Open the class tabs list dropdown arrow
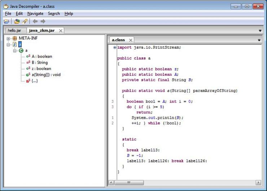This screenshot has height=191, width=267. (259, 40)
